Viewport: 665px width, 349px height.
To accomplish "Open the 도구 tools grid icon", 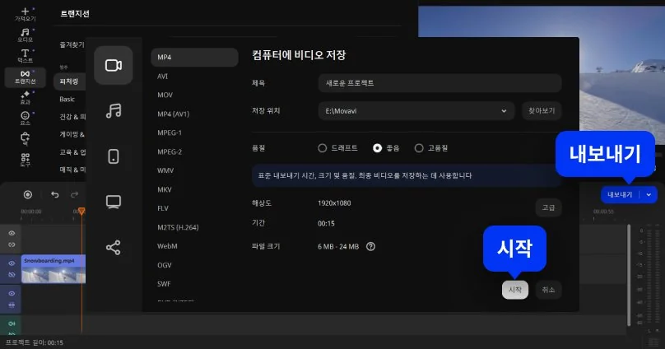I will coord(25,160).
